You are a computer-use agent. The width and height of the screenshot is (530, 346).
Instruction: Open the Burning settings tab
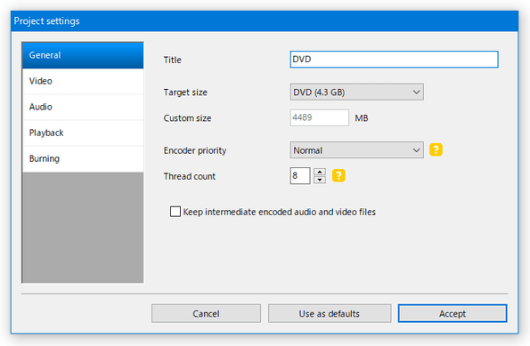[83, 158]
